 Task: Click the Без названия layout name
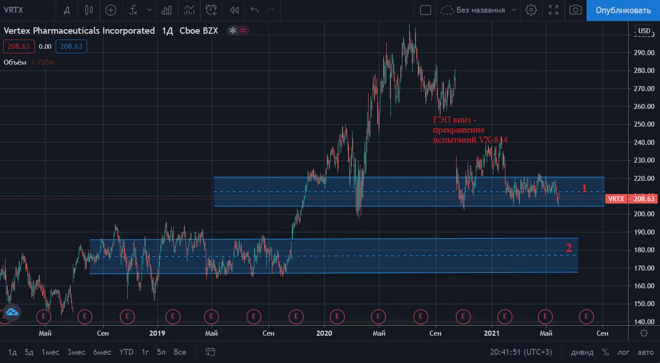coord(480,10)
